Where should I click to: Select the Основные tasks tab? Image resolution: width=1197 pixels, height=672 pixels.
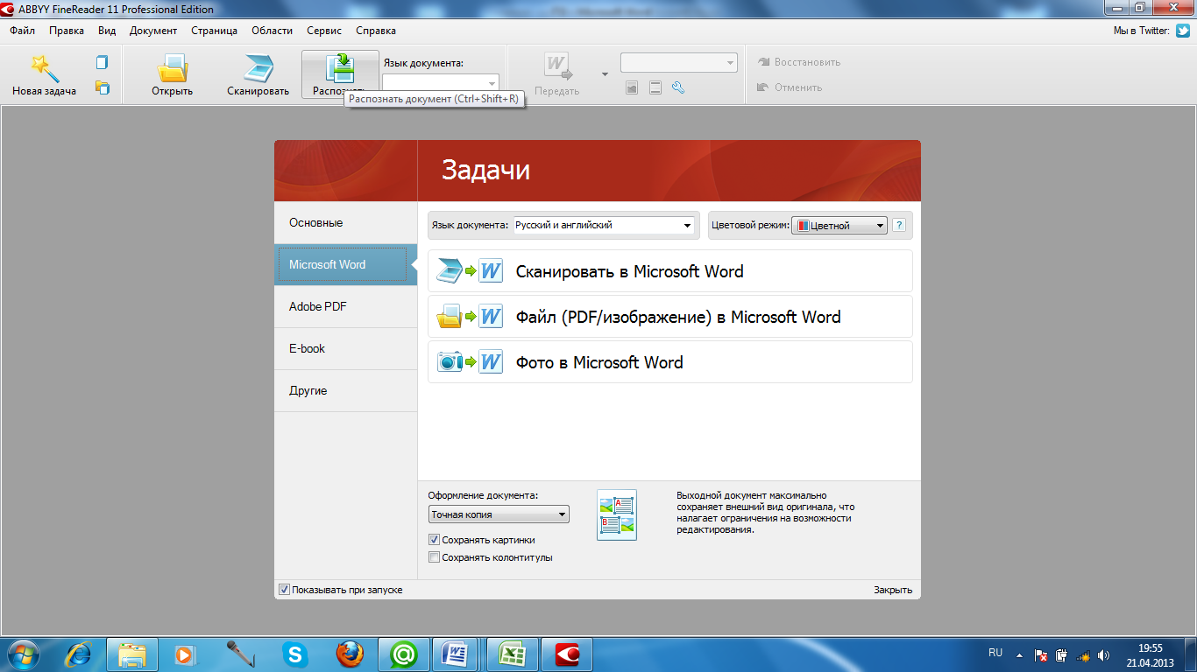[345, 223]
